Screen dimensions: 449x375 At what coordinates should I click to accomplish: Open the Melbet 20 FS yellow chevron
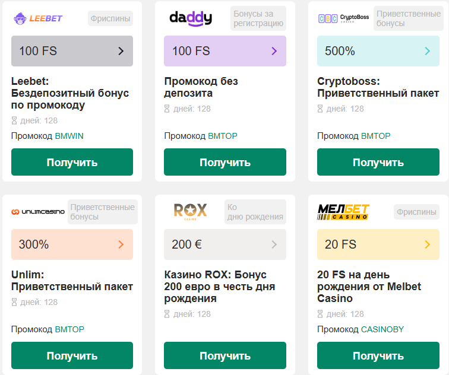[x=427, y=244]
